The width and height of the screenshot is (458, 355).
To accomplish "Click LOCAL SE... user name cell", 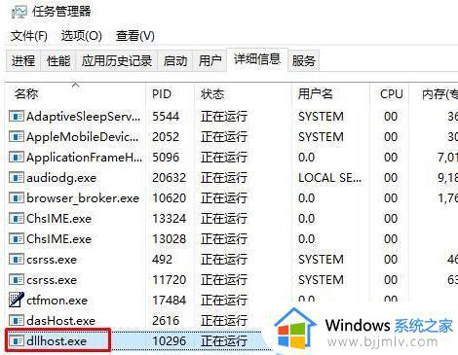I will [x=329, y=177].
